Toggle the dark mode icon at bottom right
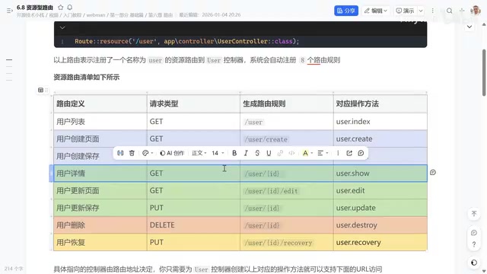 [x=474, y=263]
